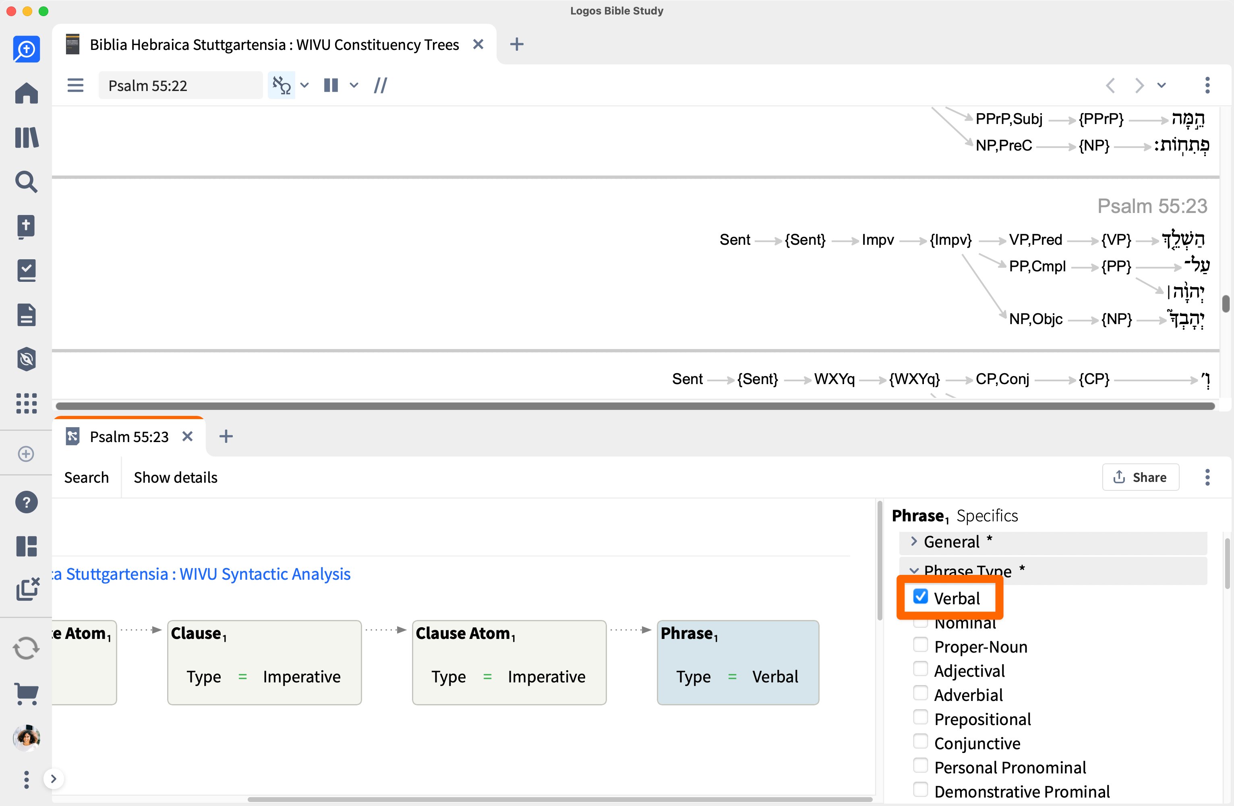Open the resource panel hamburger menu
Image resolution: width=1234 pixels, height=806 pixels.
pos(76,85)
